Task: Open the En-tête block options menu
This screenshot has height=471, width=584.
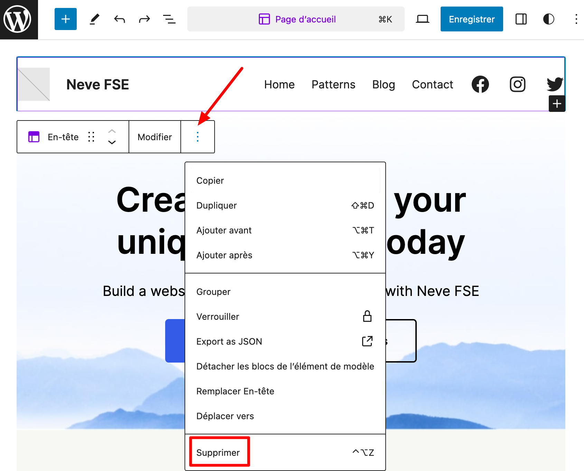Action: (x=198, y=137)
